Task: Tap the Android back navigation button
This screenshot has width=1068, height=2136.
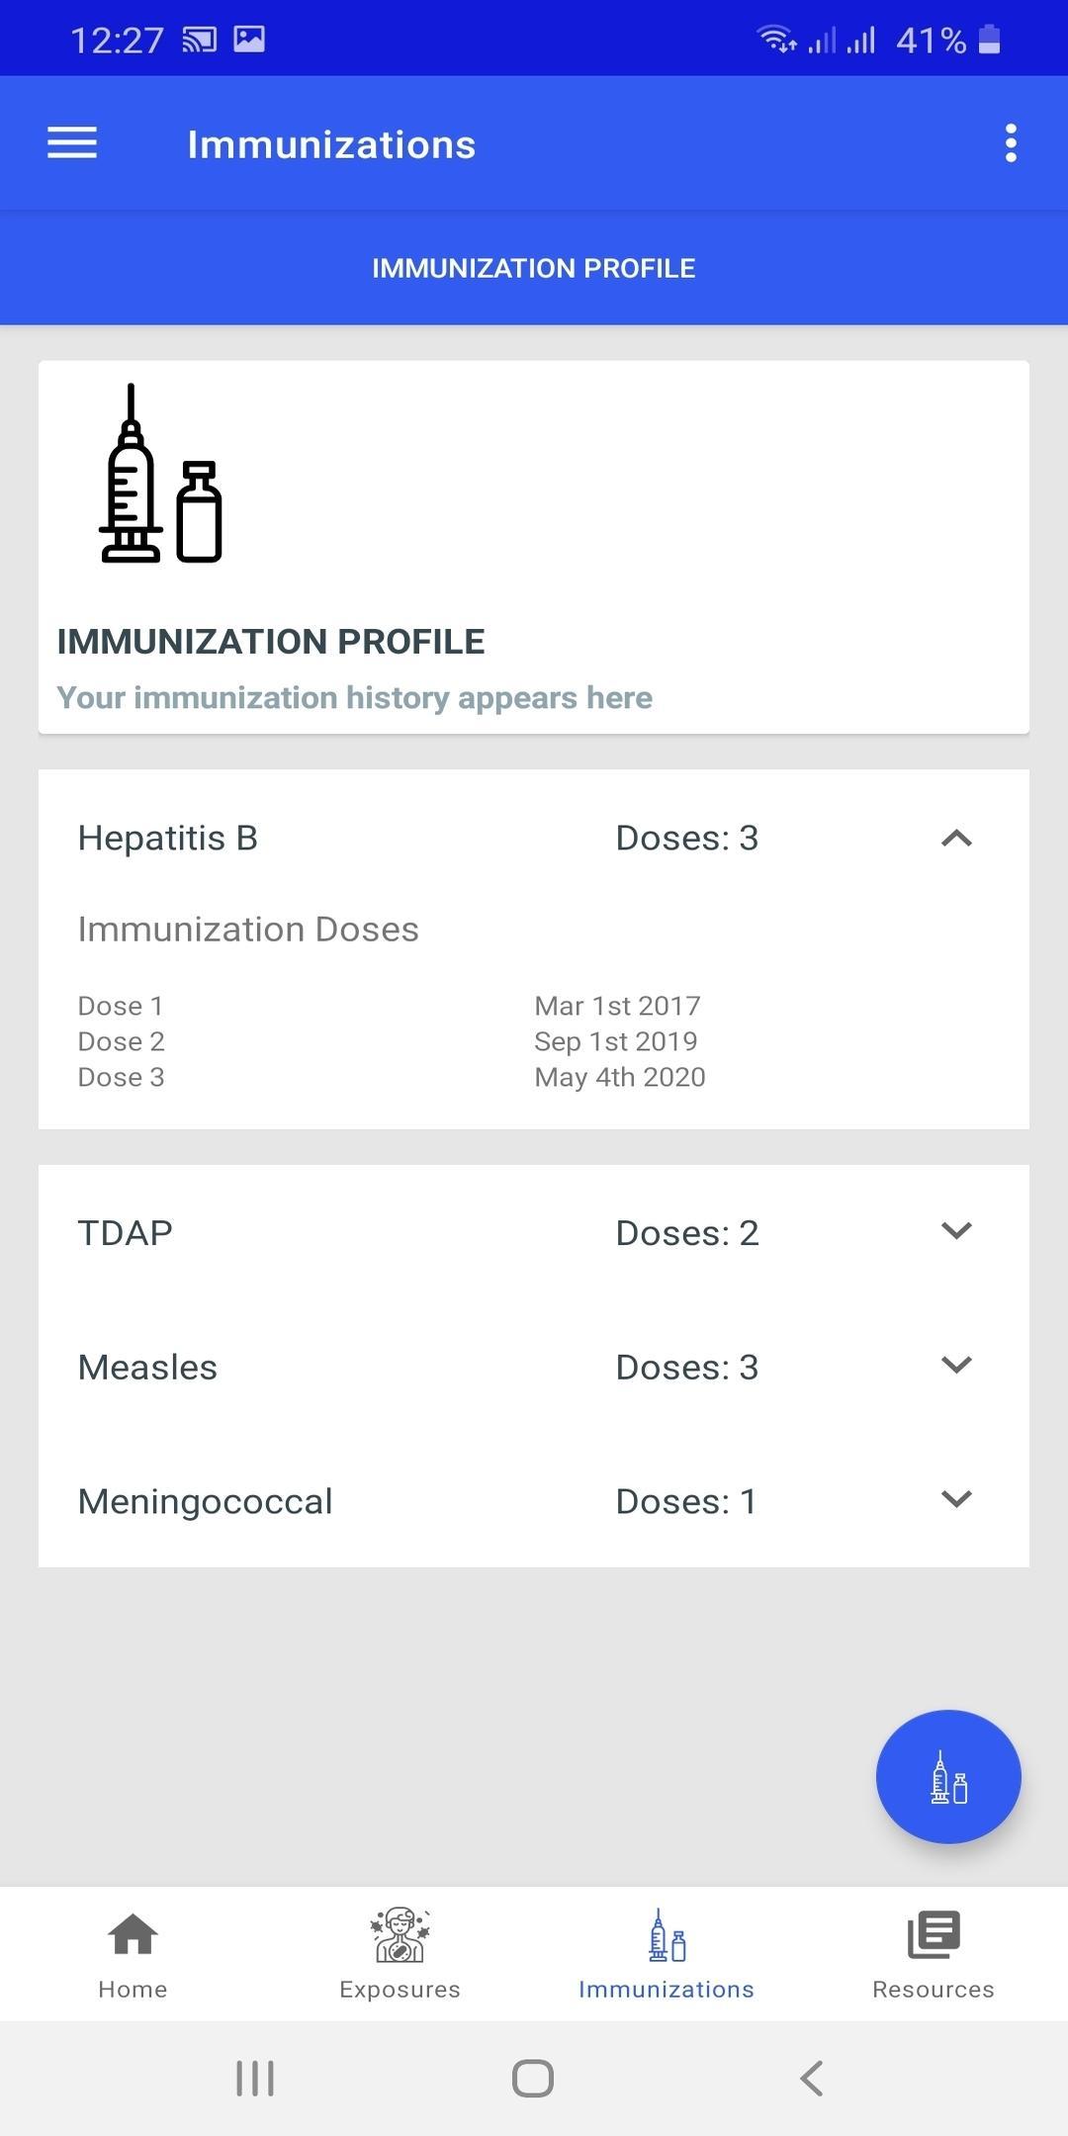Action: point(812,2078)
